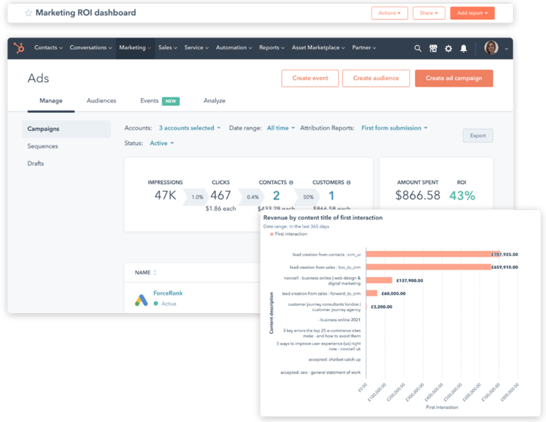Click the Google Ads logo for ForceRank
Screen dimensions: 546x422
coord(141,300)
